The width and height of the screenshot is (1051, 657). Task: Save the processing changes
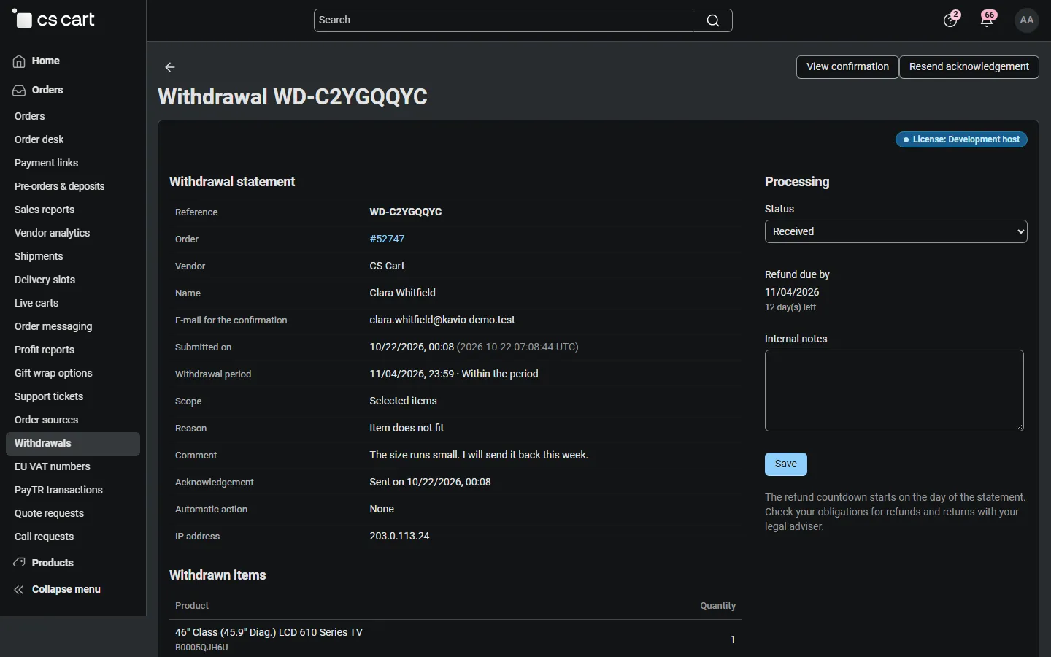click(786, 464)
